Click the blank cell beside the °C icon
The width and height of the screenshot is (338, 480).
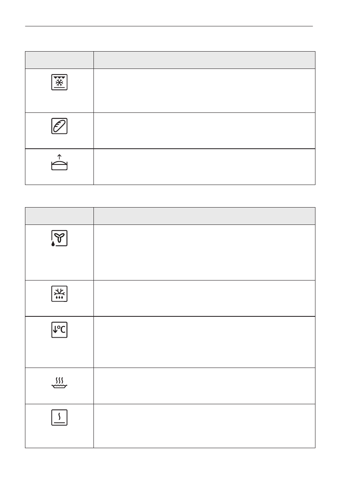(204, 342)
